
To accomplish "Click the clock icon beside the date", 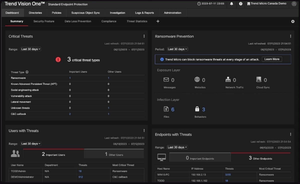I will click(x=199, y=4).
